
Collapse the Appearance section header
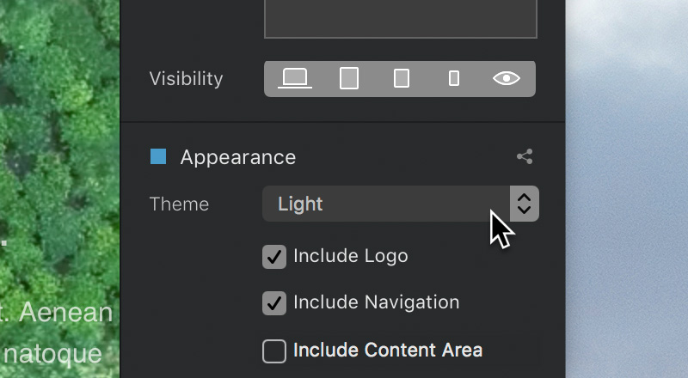[238, 157]
